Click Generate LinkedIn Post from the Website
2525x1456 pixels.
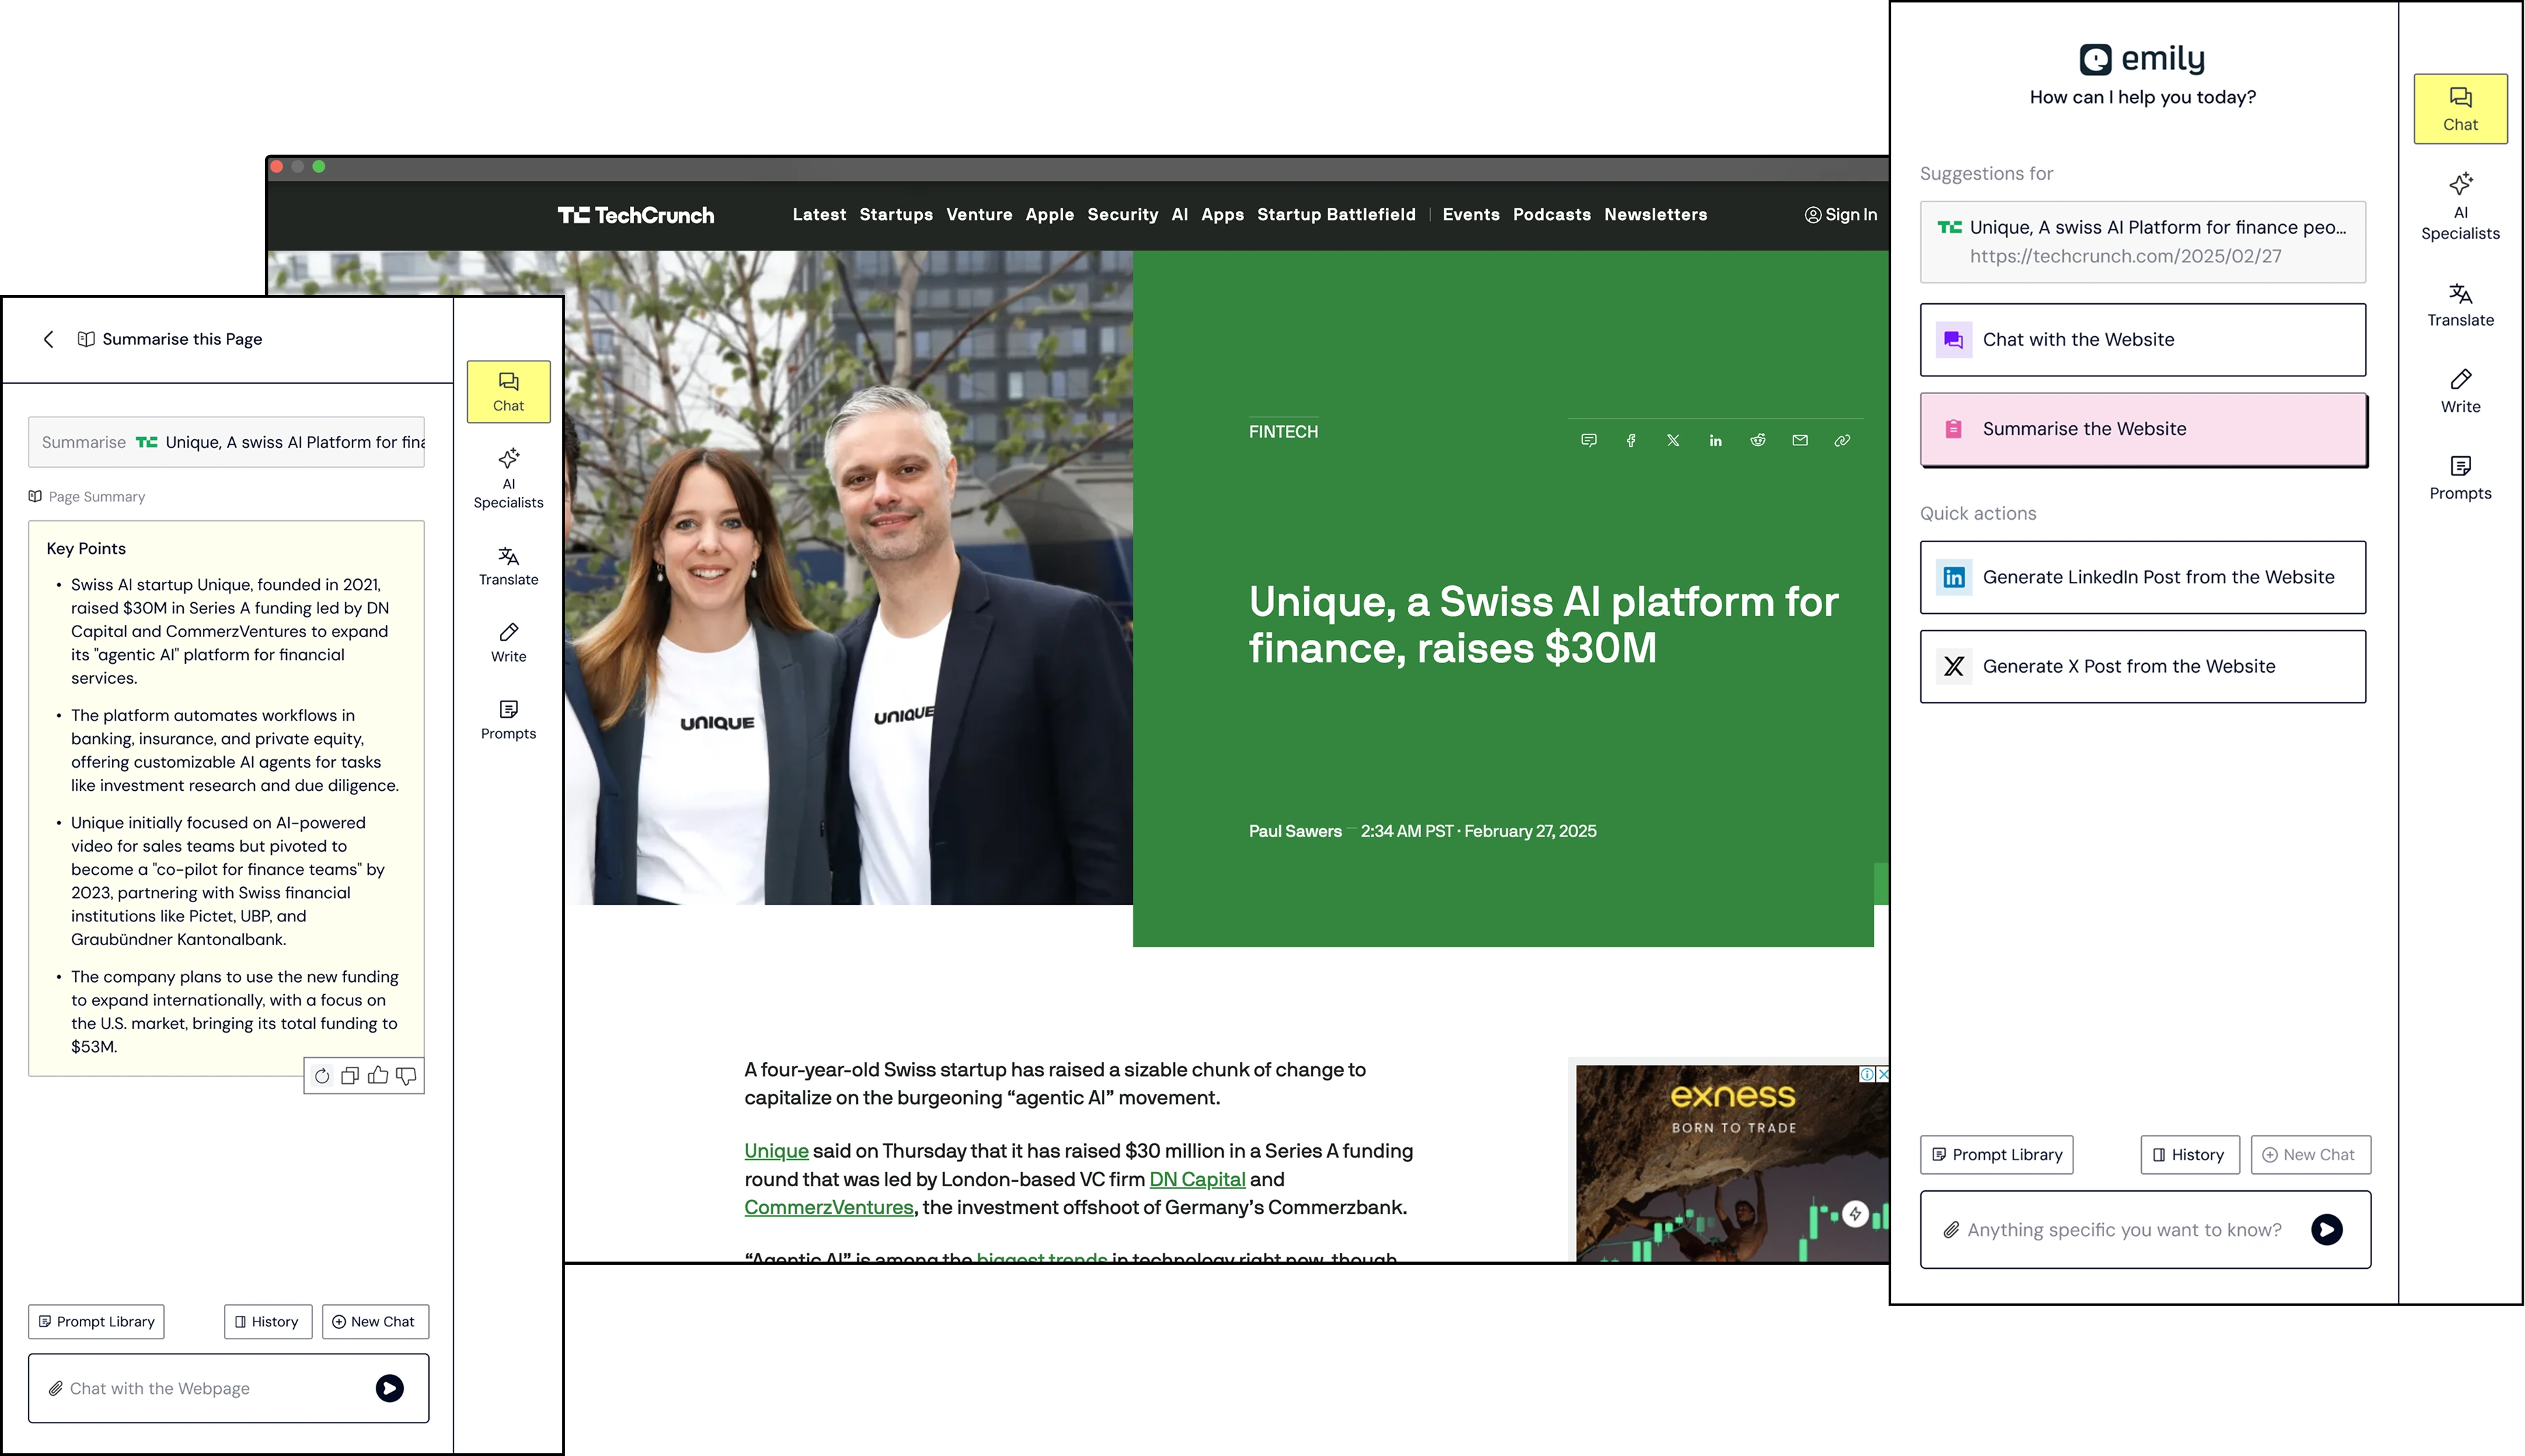(x=2143, y=577)
